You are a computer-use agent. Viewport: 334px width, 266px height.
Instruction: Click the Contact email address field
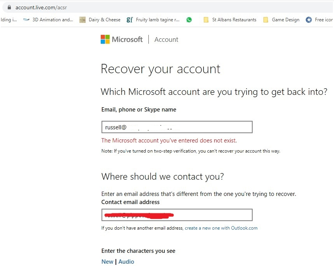177,215
